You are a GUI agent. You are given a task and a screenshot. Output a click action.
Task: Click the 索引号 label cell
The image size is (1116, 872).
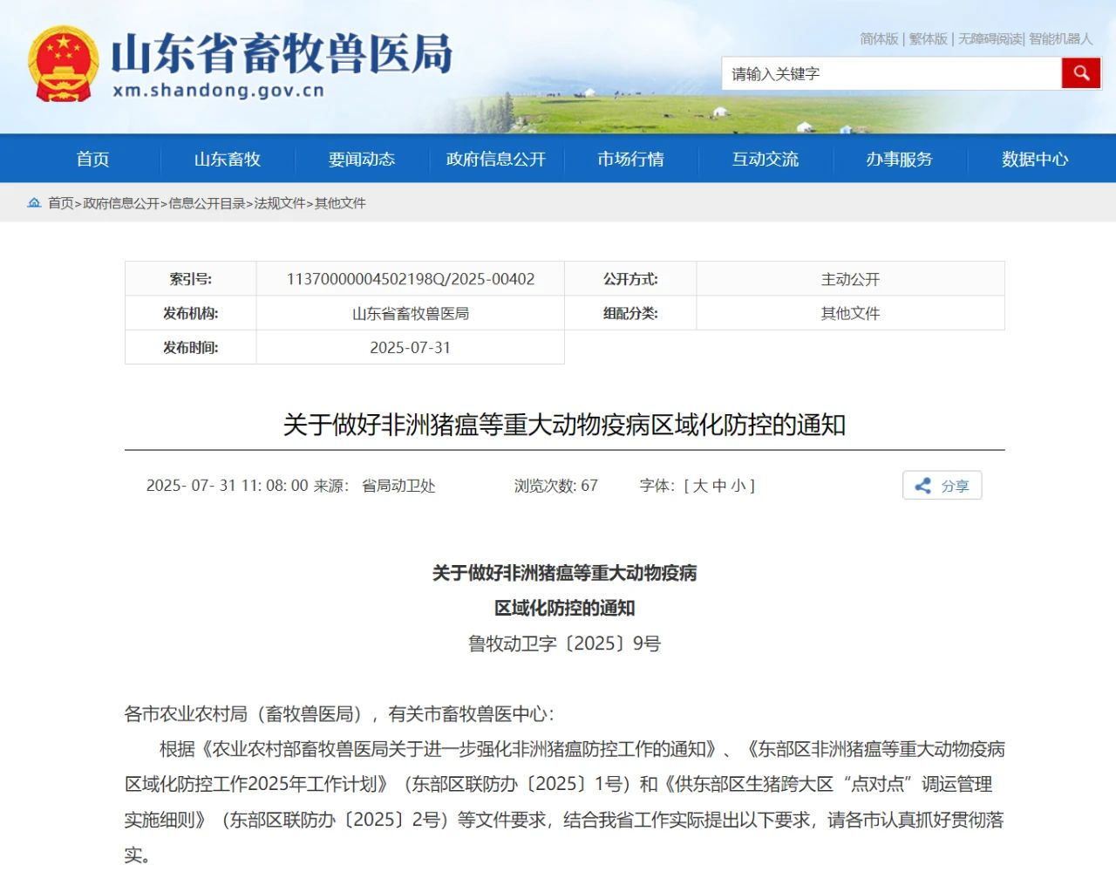(191, 279)
